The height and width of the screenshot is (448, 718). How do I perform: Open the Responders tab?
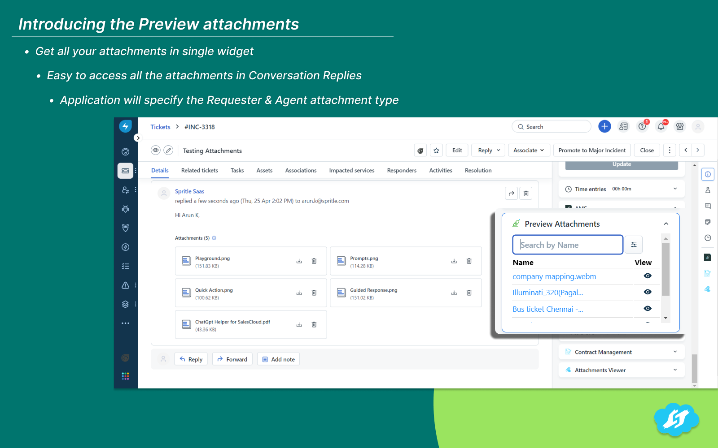pyautogui.click(x=402, y=170)
